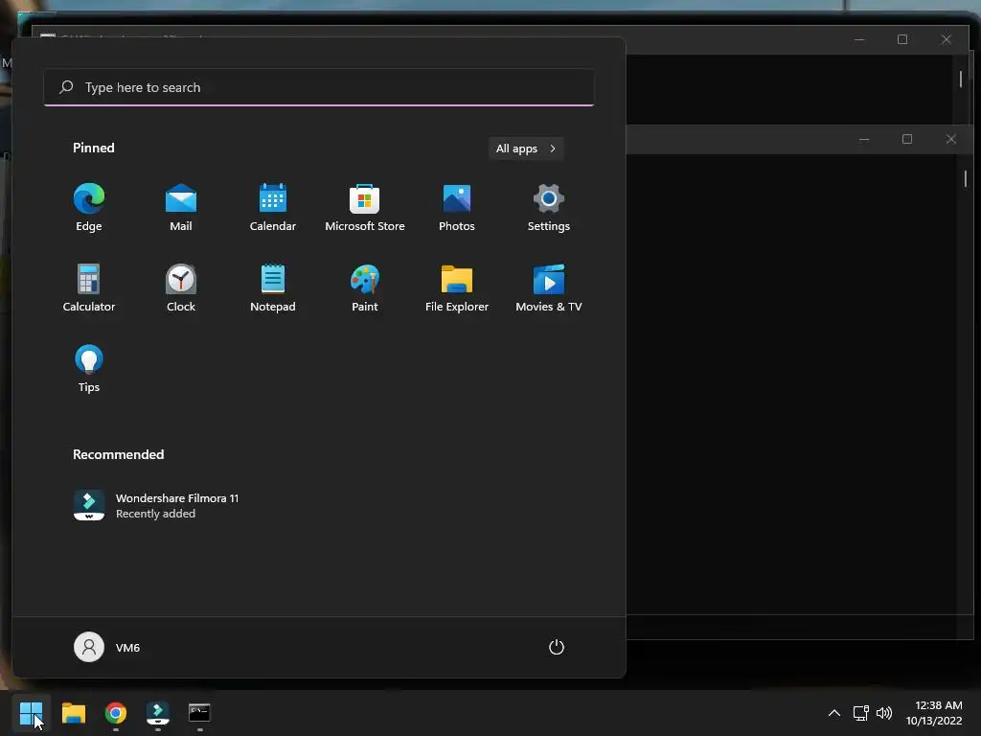Click the Windows Start button on taskbar
This screenshot has height=736, width=981.
(32, 713)
